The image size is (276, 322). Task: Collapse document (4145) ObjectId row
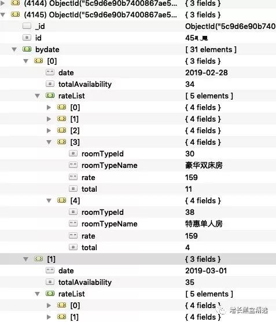coord(3,15)
